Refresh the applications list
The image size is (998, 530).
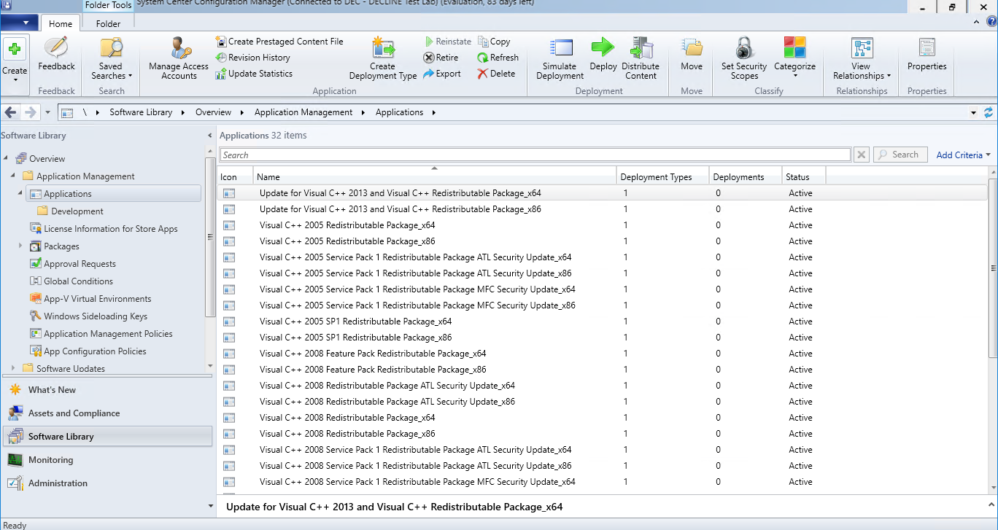click(x=498, y=58)
